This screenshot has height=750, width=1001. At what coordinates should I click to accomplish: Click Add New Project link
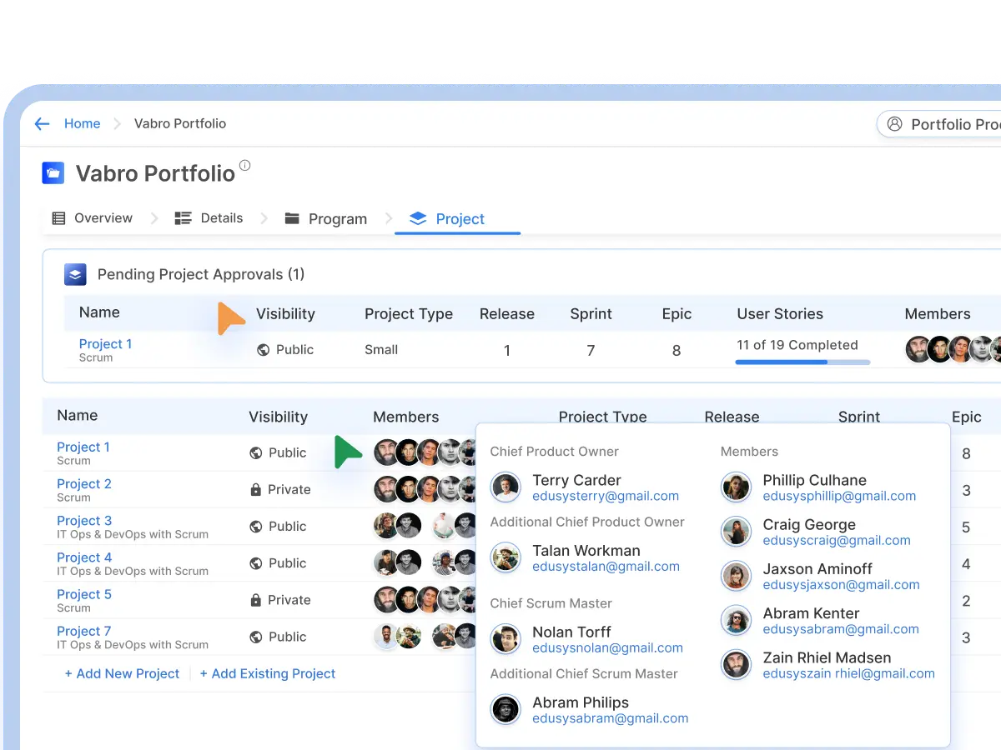[122, 673]
